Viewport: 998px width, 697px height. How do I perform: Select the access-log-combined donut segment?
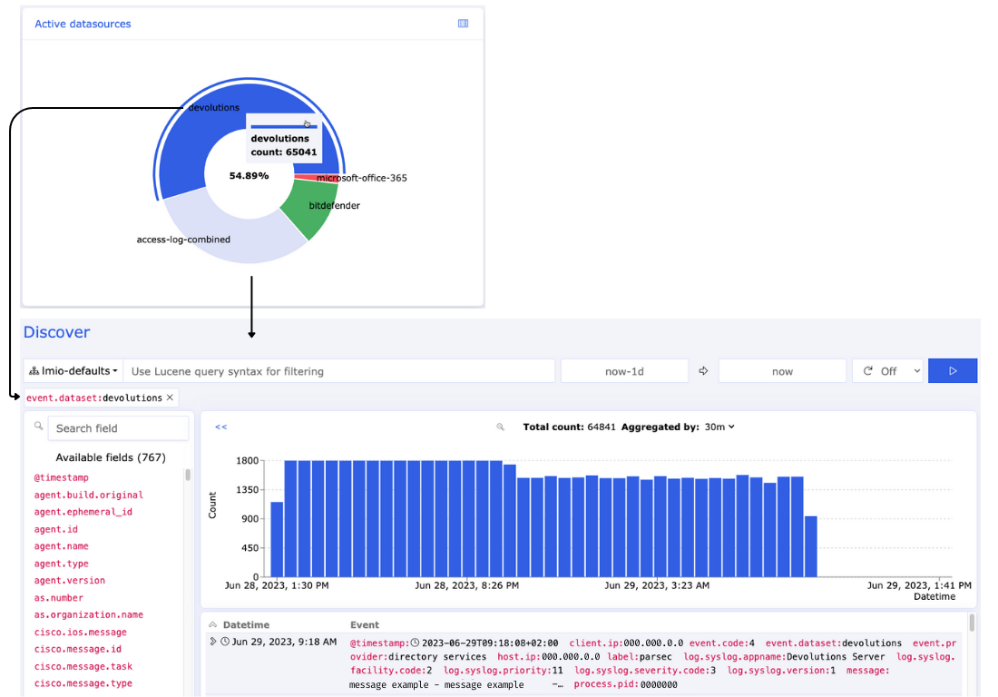click(236, 239)
